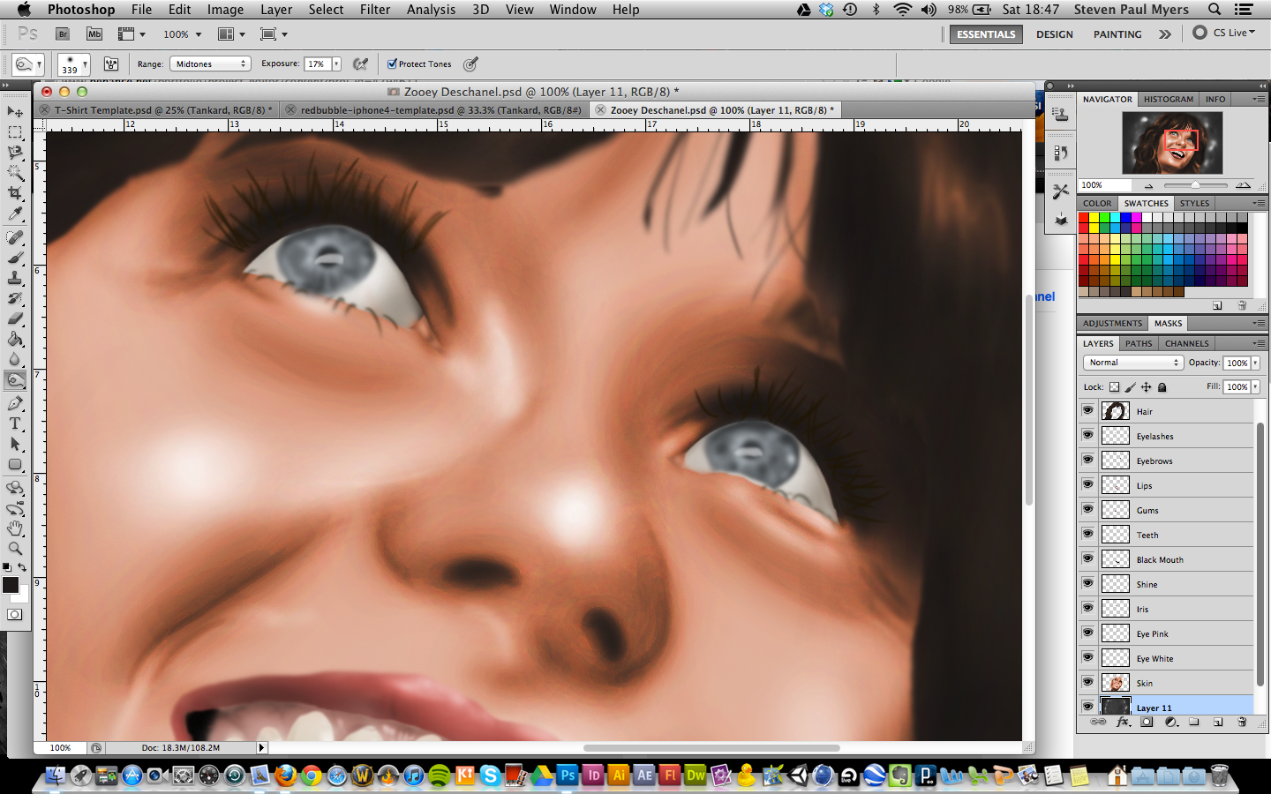This screenshot has height=794, width=1271.
Task: Select the History Brush tool
Action: 15,299
